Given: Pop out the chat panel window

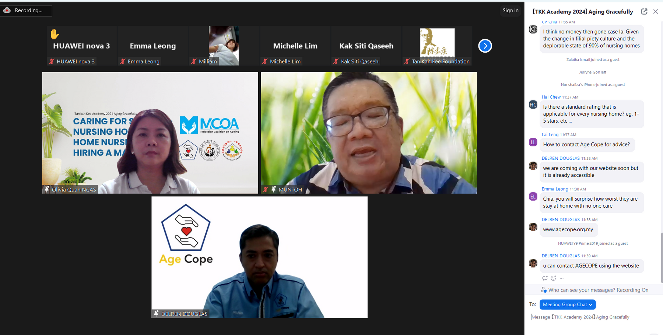Looking at the screenshot, I should pyautogui.click(x=644, y=11).
